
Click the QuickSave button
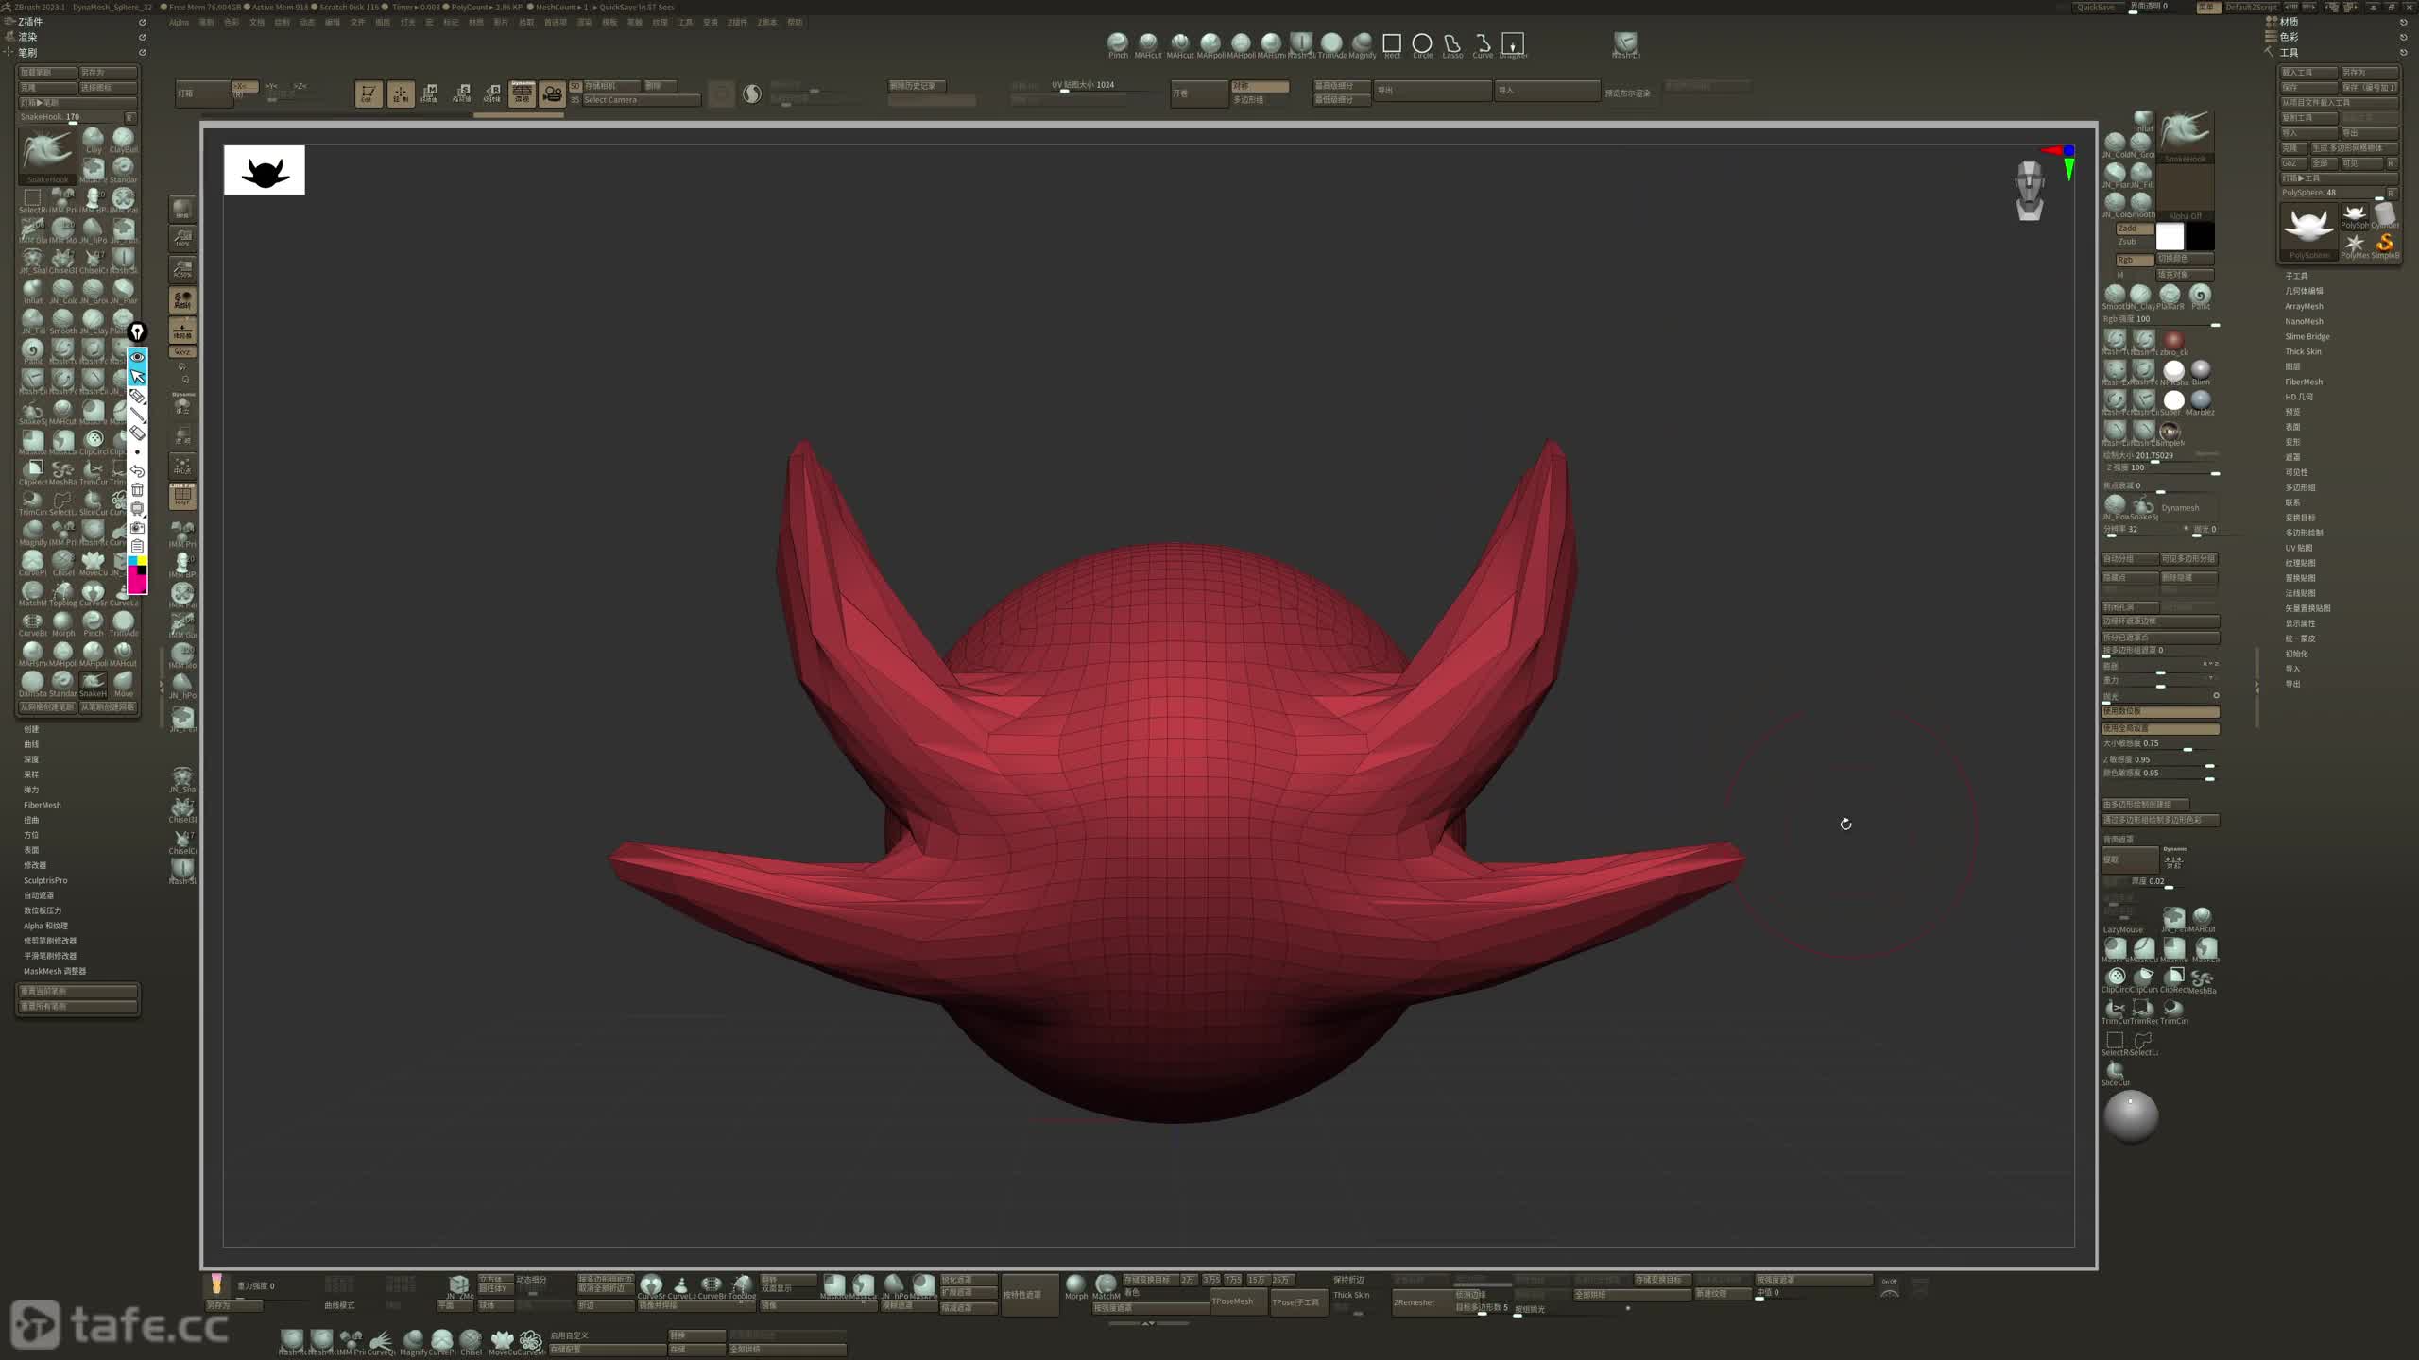click(2096, 7)
